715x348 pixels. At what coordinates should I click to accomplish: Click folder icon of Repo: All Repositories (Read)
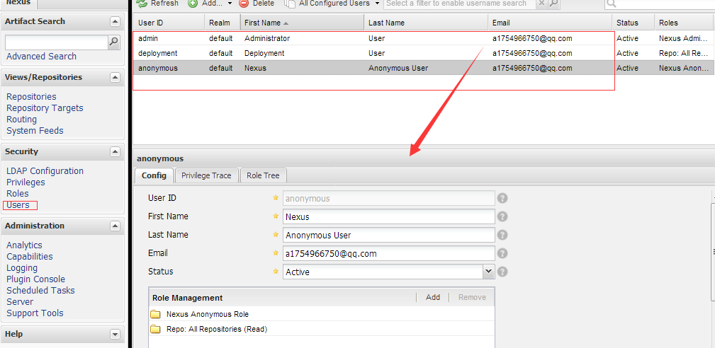click(156, 329)
